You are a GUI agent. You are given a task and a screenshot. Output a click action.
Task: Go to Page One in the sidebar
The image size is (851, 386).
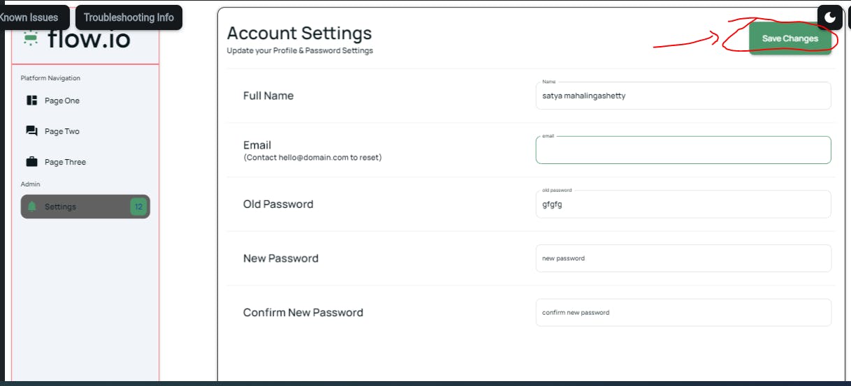pos(62,101)
